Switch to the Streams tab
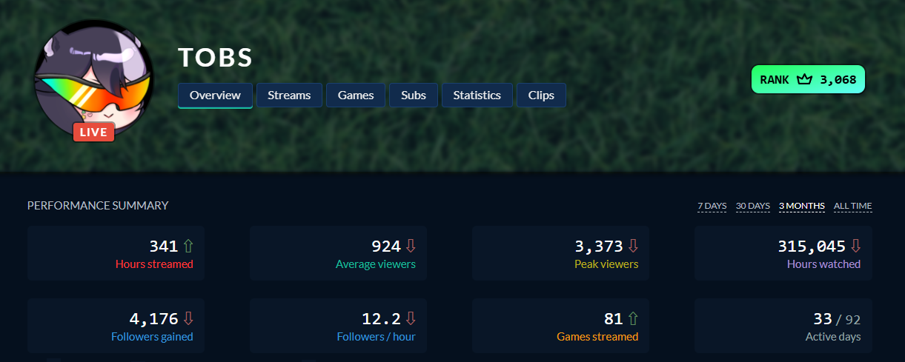The height and width of the screenshot is (362, 905). point(289,95)
